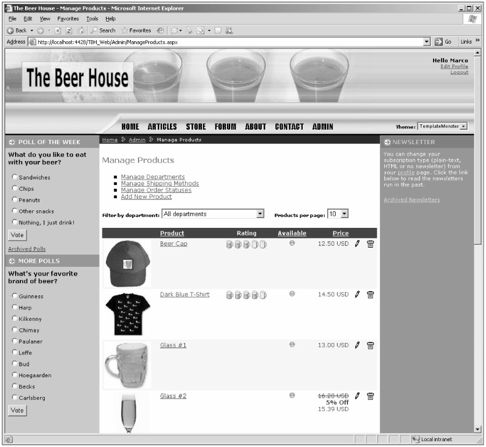Click the trash icon for Glass #1
Screen dimensions: 486x447
pyautogui.click(x=370, y=346)
